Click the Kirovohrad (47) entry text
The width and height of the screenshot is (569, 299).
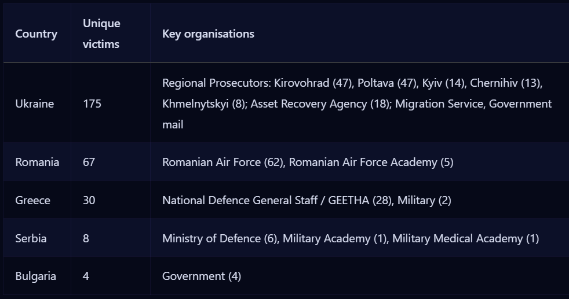pyautogui.click(x=313, y=83)
